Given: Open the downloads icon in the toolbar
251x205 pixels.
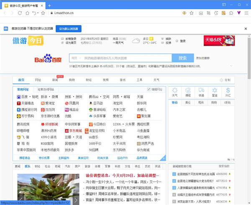Looking at the screenshot, I should click(201, 13).
